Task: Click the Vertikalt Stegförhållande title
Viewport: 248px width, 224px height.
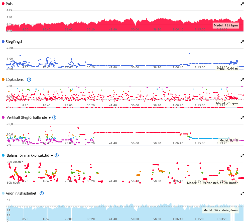Action: [x=27, y=117]
